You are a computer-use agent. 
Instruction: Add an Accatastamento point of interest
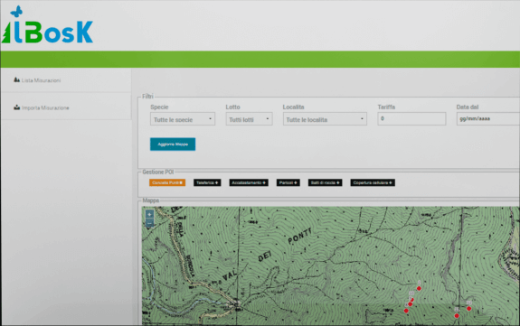(x=249, y=182)
